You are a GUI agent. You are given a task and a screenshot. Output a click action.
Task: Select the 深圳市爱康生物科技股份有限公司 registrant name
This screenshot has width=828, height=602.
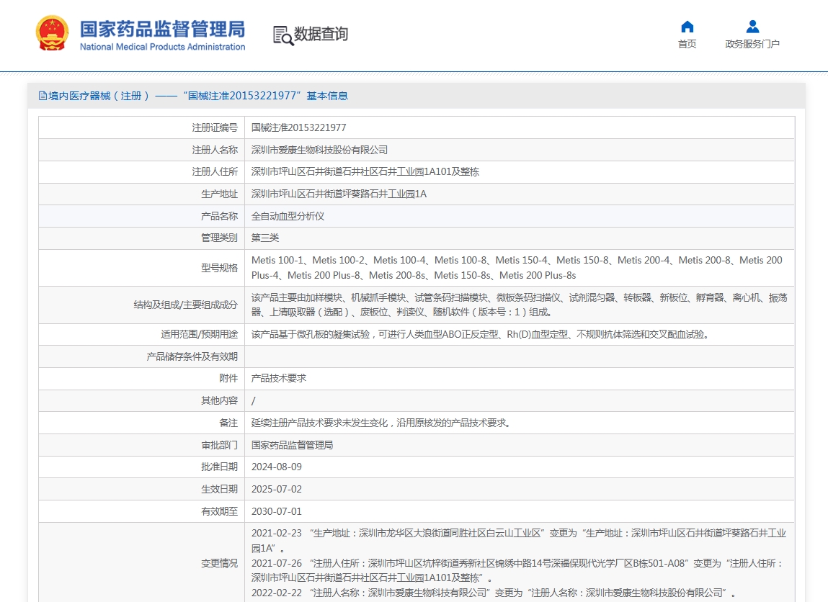coord(319,150)
